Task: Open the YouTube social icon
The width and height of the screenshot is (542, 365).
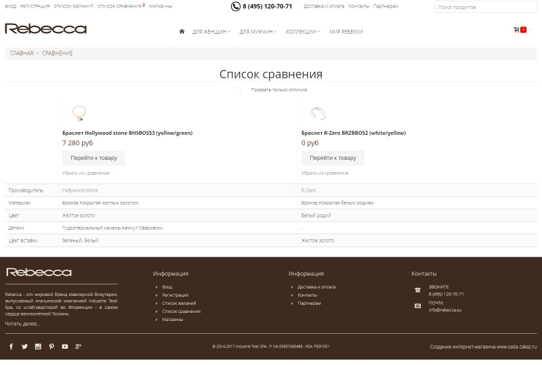Action: tap(64, 346)
